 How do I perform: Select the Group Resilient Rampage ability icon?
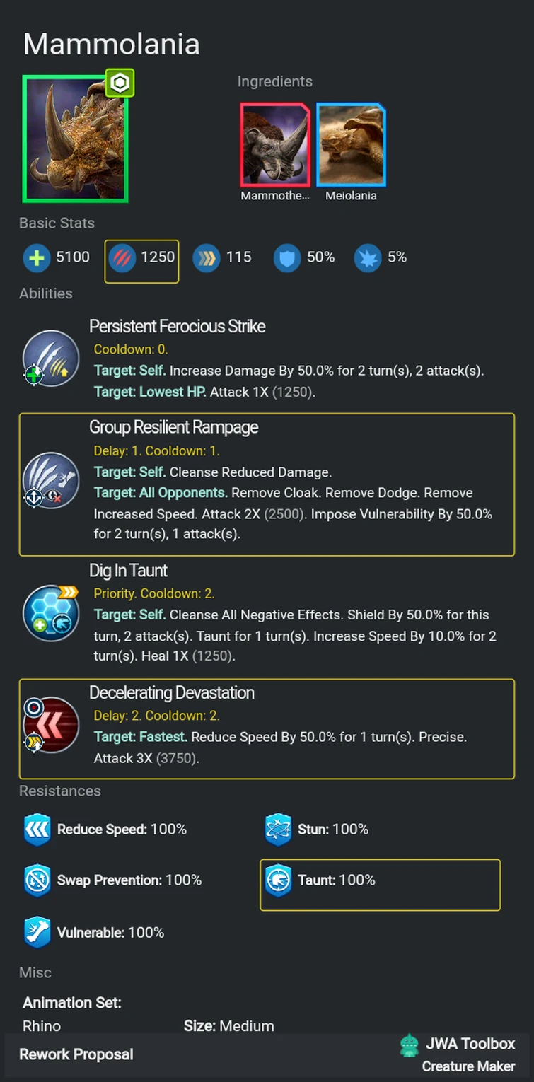tap(50, 481)
